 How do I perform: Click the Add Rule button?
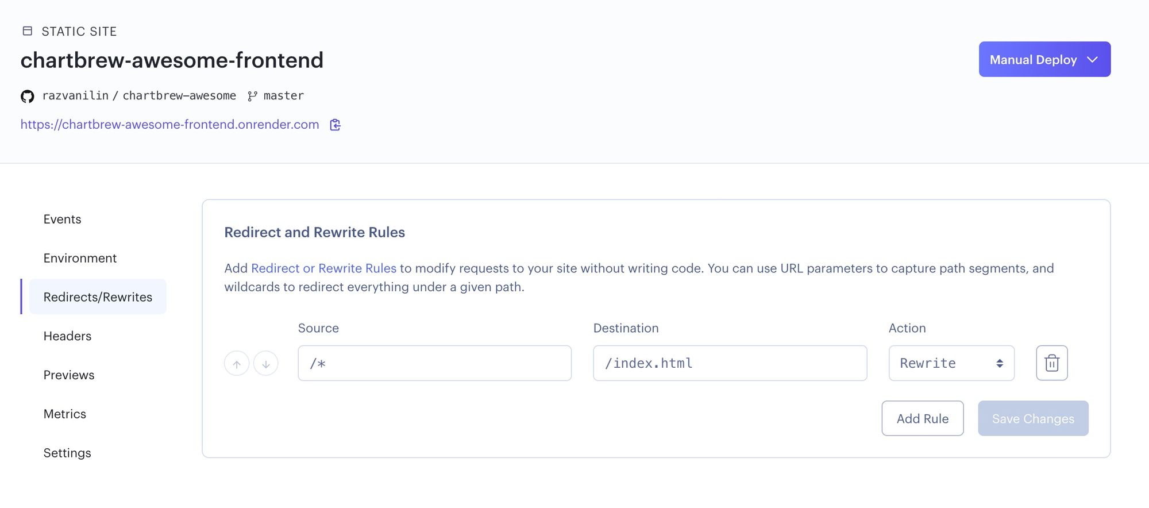pos(922,418)
